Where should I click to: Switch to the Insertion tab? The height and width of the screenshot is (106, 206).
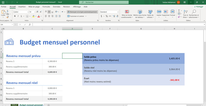[x=22, y=7]
